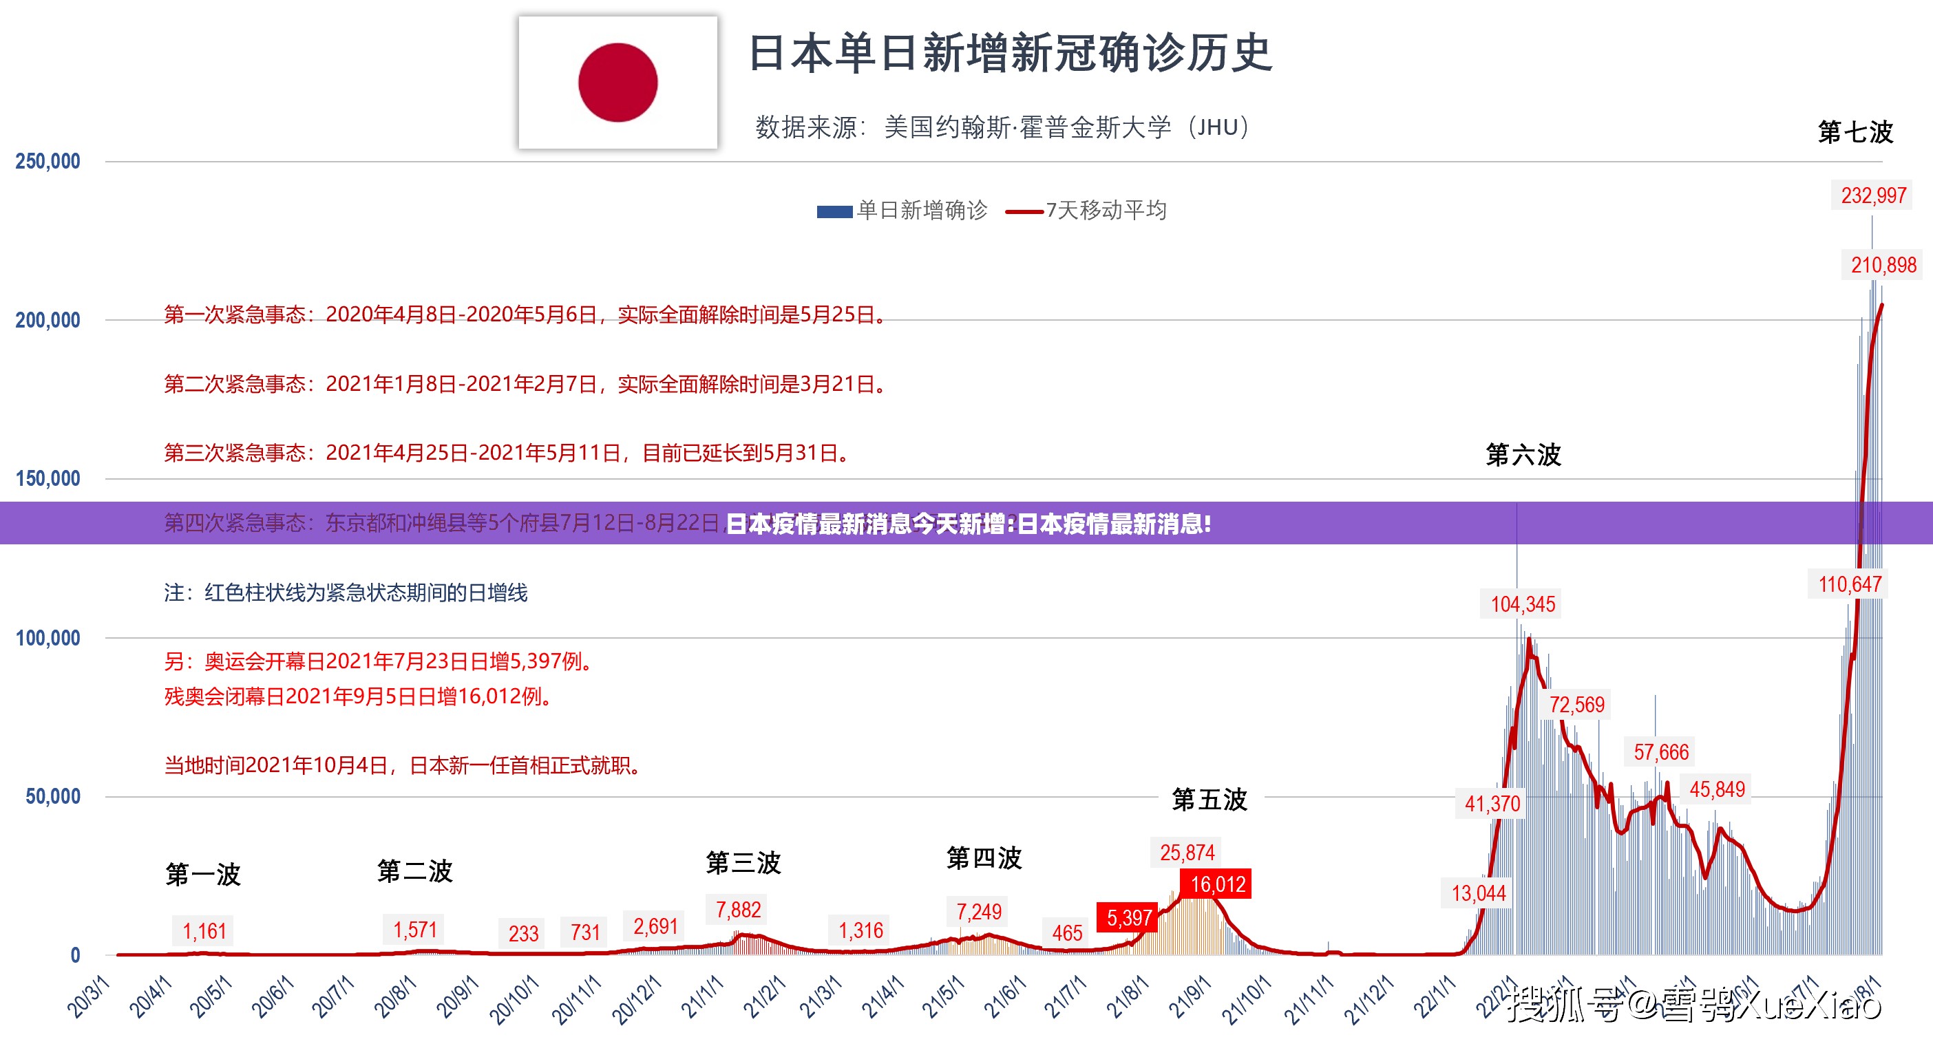Click the 第二波 wave label
This screenshot has width=1933, height=1046.
click(415, 871)
